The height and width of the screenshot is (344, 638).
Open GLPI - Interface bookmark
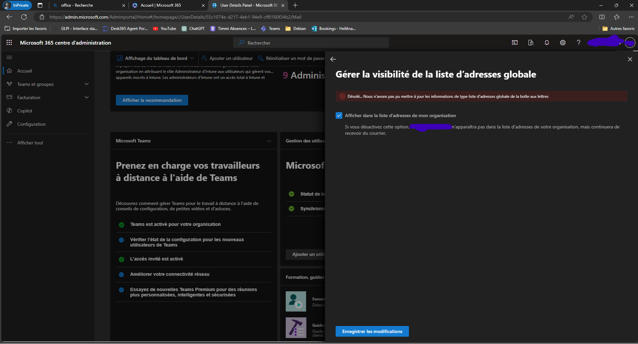76,29
